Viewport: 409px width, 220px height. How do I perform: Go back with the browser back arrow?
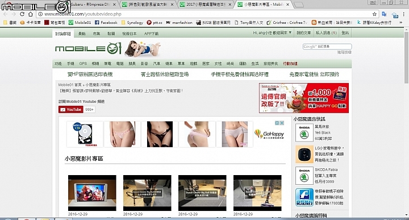coord(5,14)
